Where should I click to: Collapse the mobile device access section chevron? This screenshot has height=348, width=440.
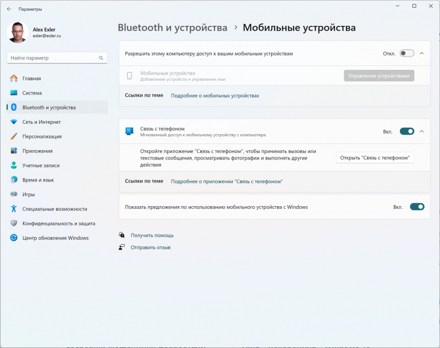(x=422, y=53)
